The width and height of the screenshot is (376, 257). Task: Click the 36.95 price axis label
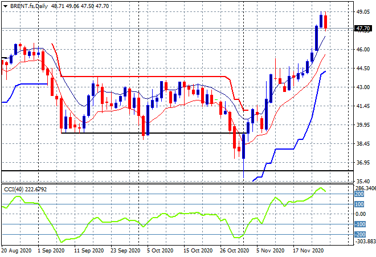tap(363, 163)
